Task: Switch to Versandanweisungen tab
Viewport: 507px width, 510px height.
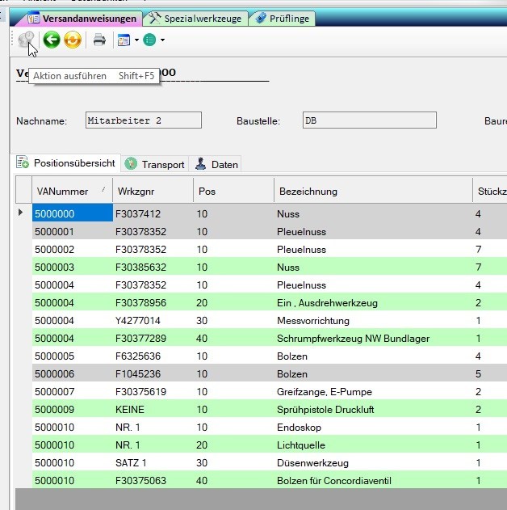Action: point(82,19)
